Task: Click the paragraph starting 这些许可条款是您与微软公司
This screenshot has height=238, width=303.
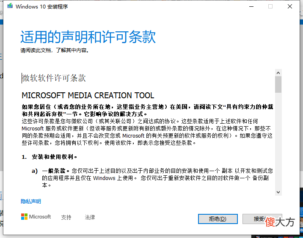Action: [x=147, y=132]
